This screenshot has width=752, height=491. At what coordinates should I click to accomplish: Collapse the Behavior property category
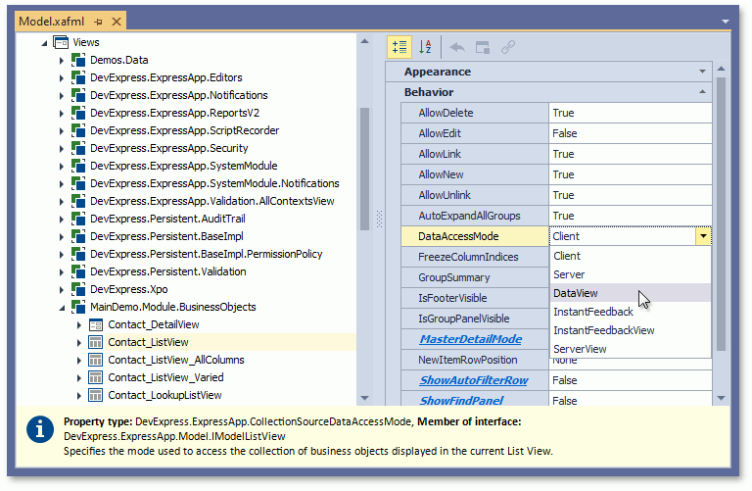(702, 92)
